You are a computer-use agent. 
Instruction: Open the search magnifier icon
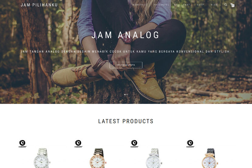(226, 5)
